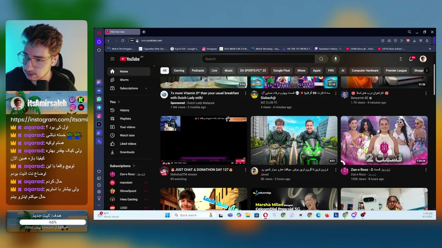Open Opera sidebar settings gear
The height and width of the screenshot is (248, 442).
pyautogui.click(x=99, y=192)
